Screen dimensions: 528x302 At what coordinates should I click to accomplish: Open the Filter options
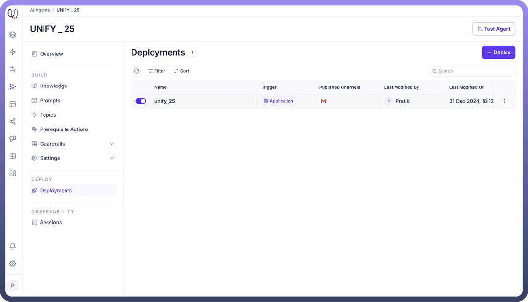[156, 71]
